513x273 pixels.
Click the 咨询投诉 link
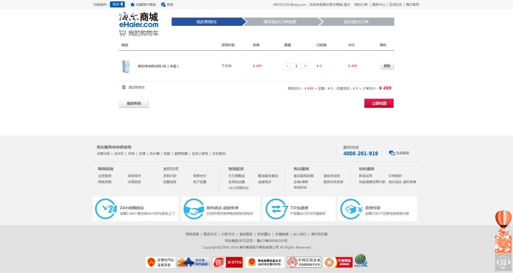tap(300, 187)
